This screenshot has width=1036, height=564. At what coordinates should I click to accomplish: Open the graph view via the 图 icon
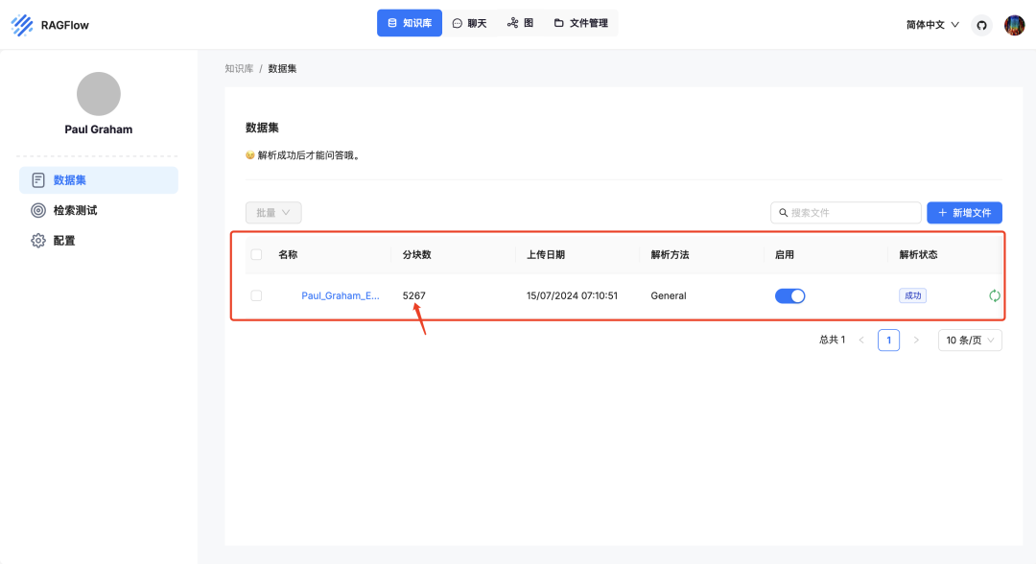(x=519, y=22)
